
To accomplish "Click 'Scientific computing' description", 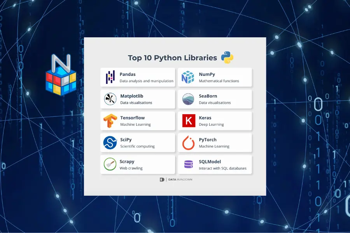I will pyautogui.click(x=137, y=146).
